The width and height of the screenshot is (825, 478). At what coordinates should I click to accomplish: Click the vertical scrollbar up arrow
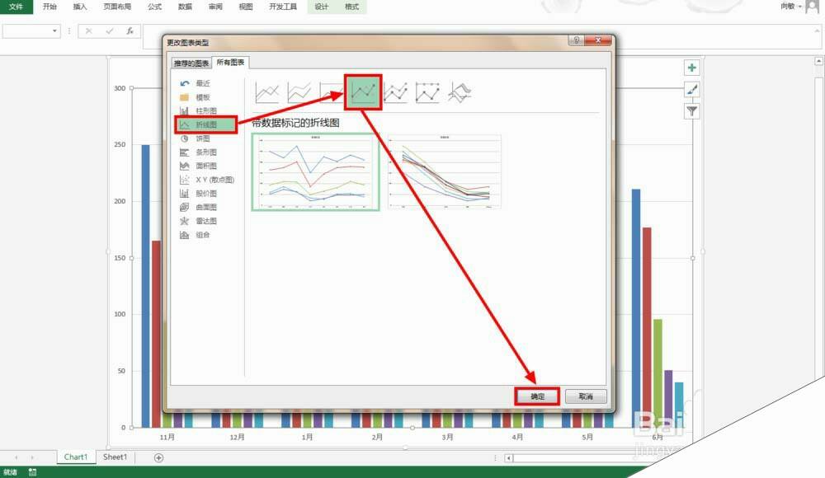819,61
